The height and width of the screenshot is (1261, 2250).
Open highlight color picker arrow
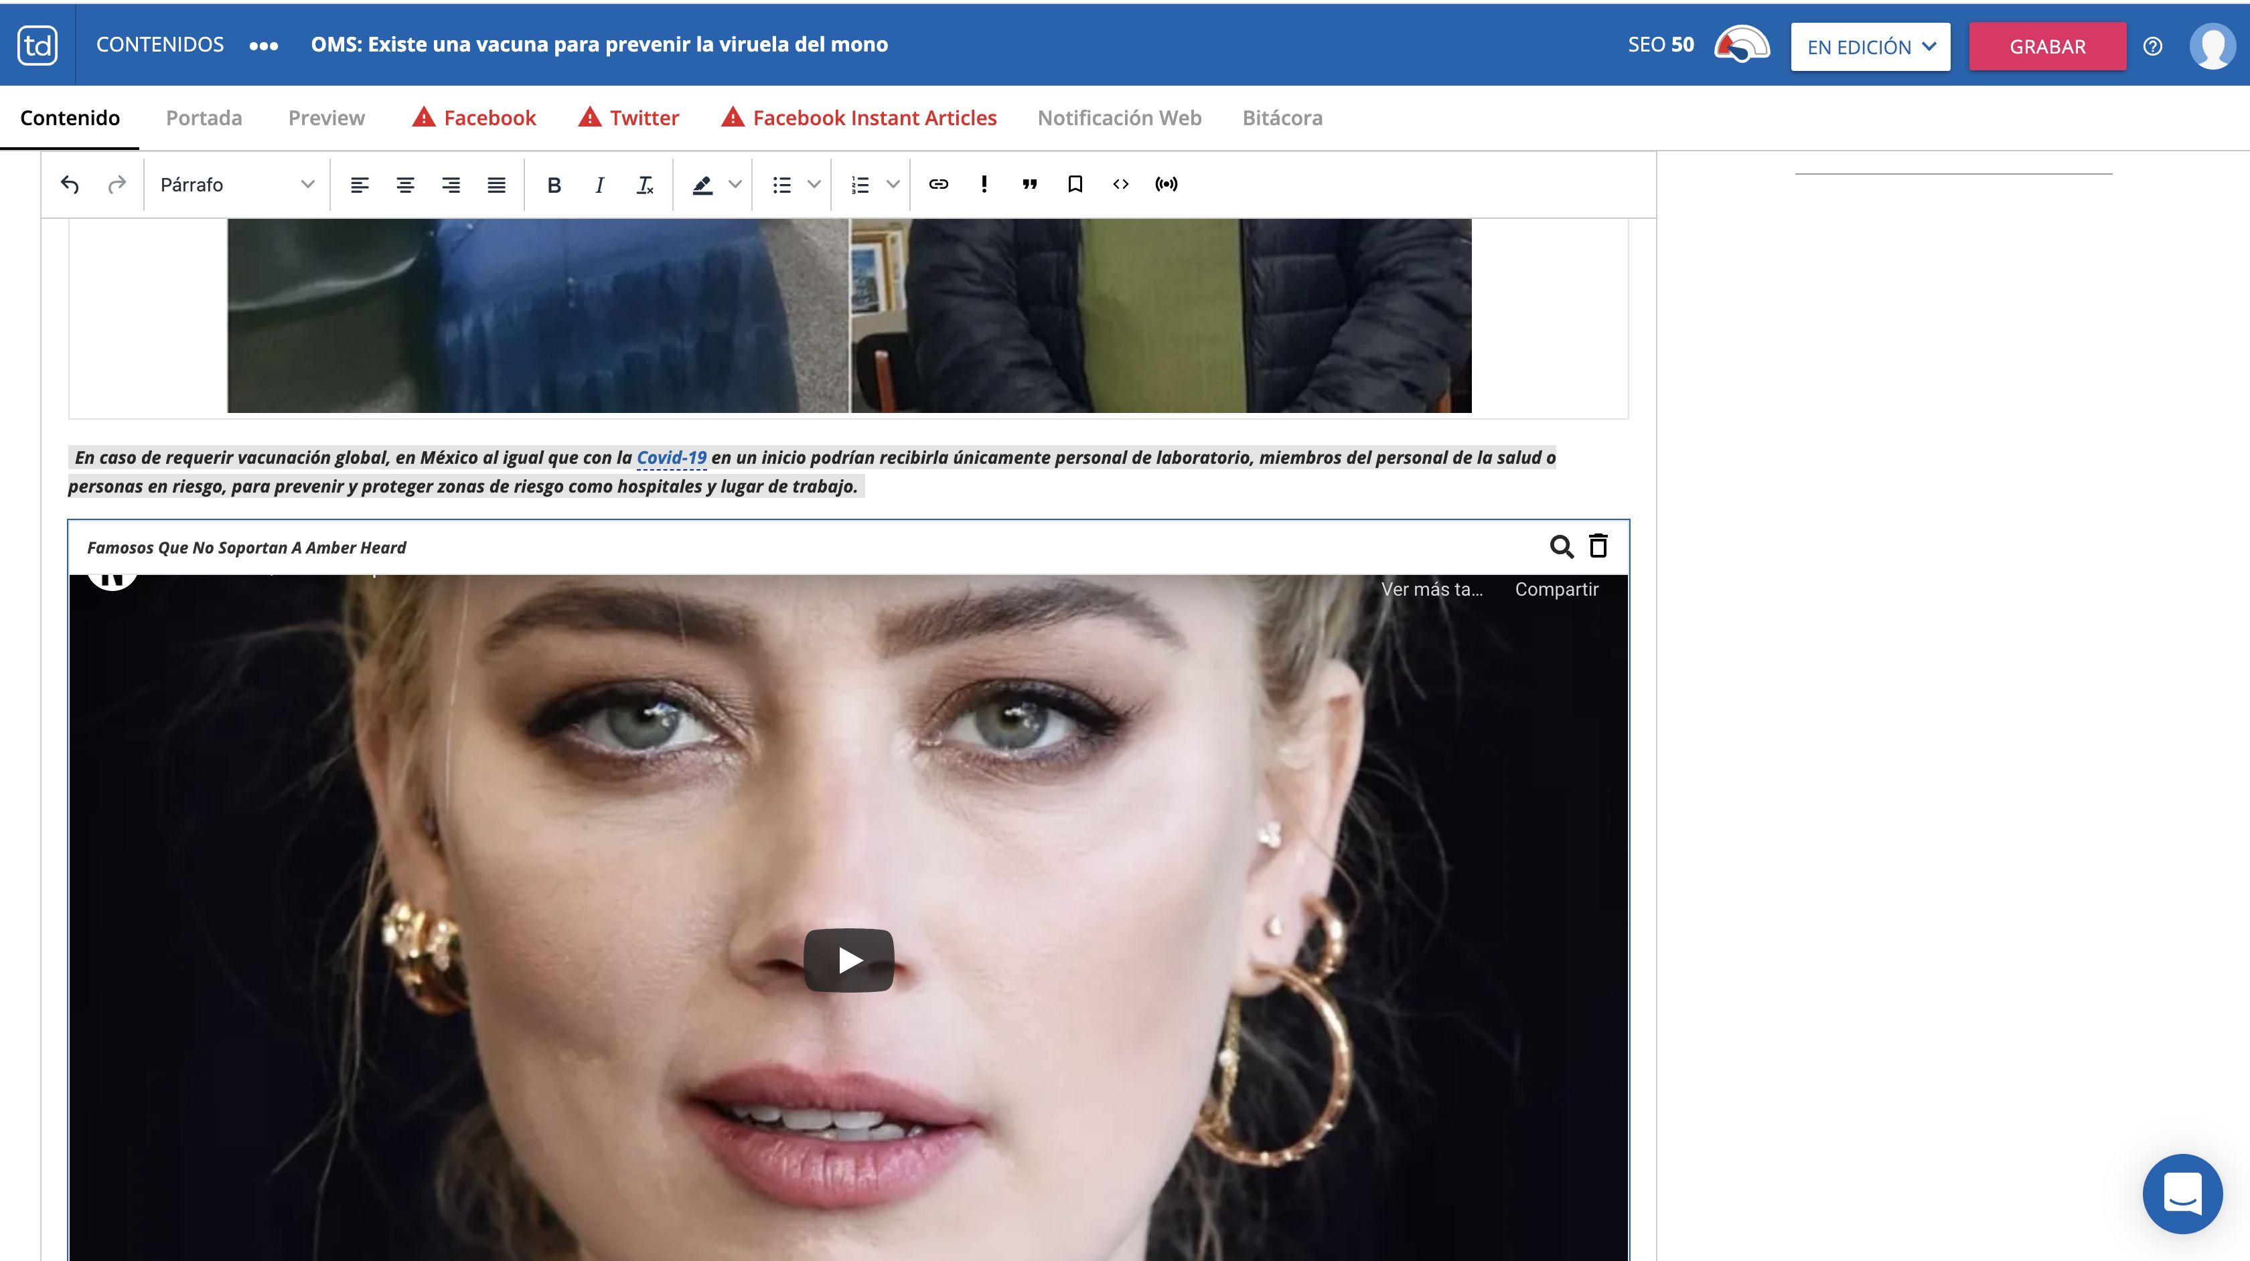pos(735,184)
